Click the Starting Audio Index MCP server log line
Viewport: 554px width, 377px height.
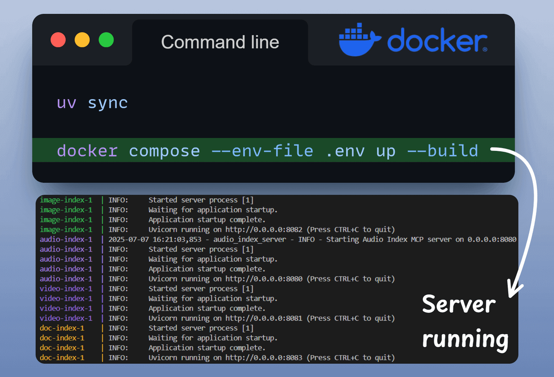tap(313, 239)
